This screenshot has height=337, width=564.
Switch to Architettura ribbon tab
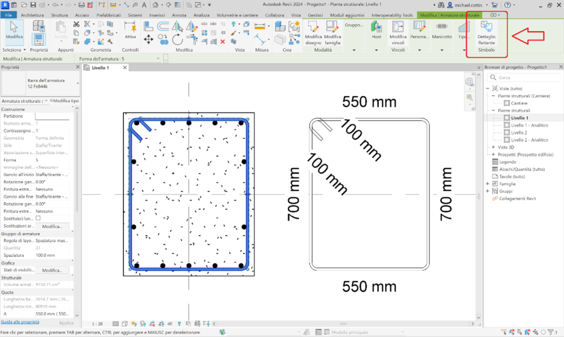point(32,15)
